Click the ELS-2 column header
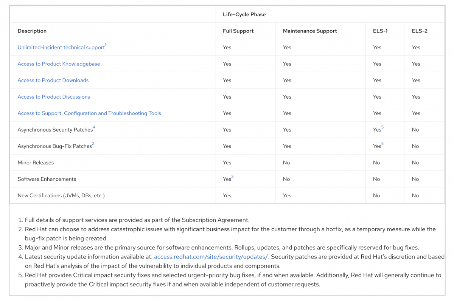This screenshot has height=302, width=454. (x=420, y=31)
